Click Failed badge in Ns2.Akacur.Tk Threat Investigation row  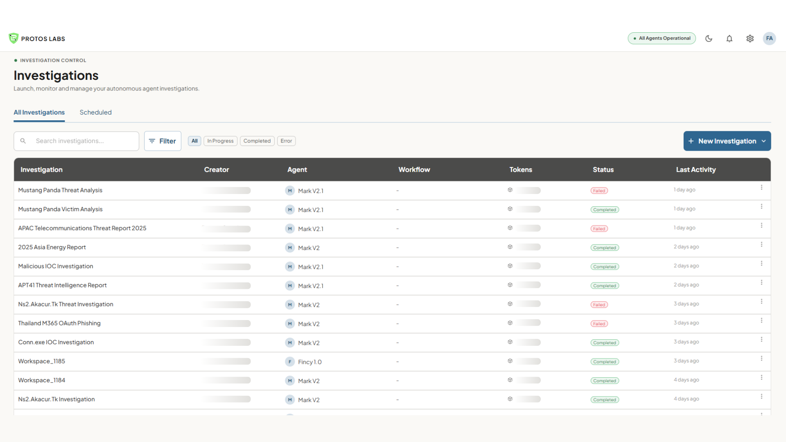tap(599, 305)
